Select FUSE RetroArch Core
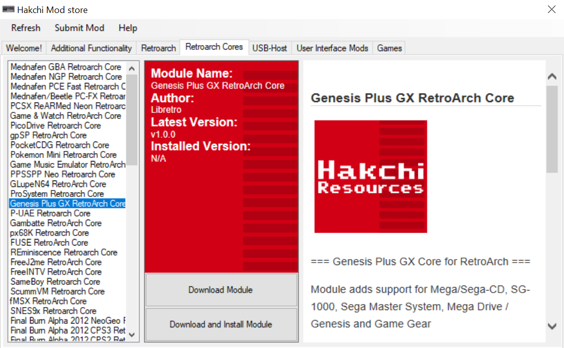The height and width of the screenshot is (348, 564). point(67,242)
